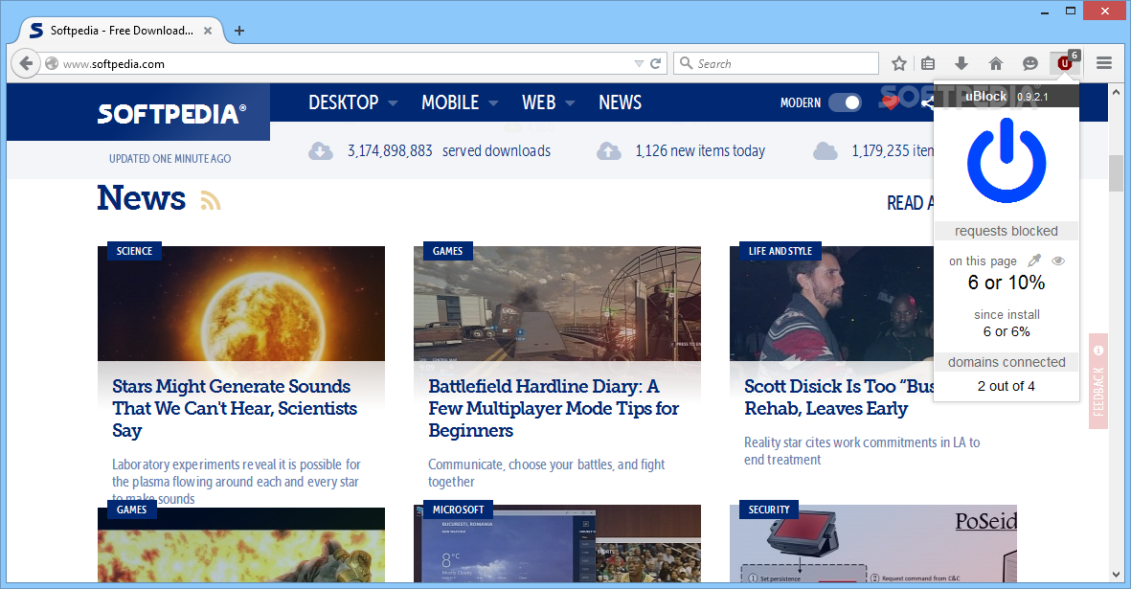
Task: Click '6 or 6%' since install value
Action: [x=1007, y=331]
